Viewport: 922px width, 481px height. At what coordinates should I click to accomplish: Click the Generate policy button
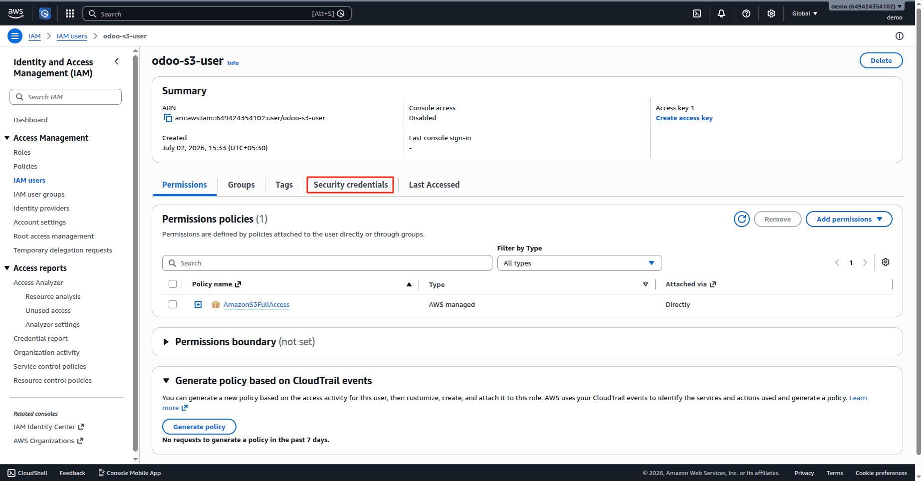pos(199,427)
